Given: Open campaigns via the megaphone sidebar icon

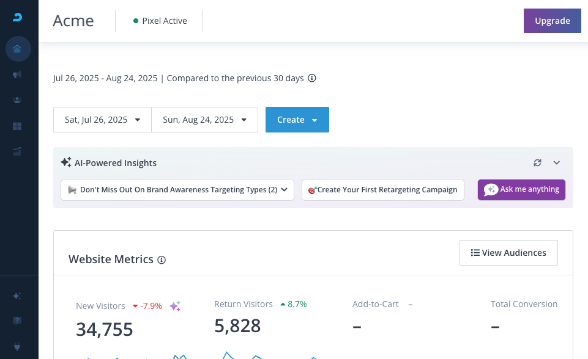Looking at the screenshot, I should coord(18,74).
